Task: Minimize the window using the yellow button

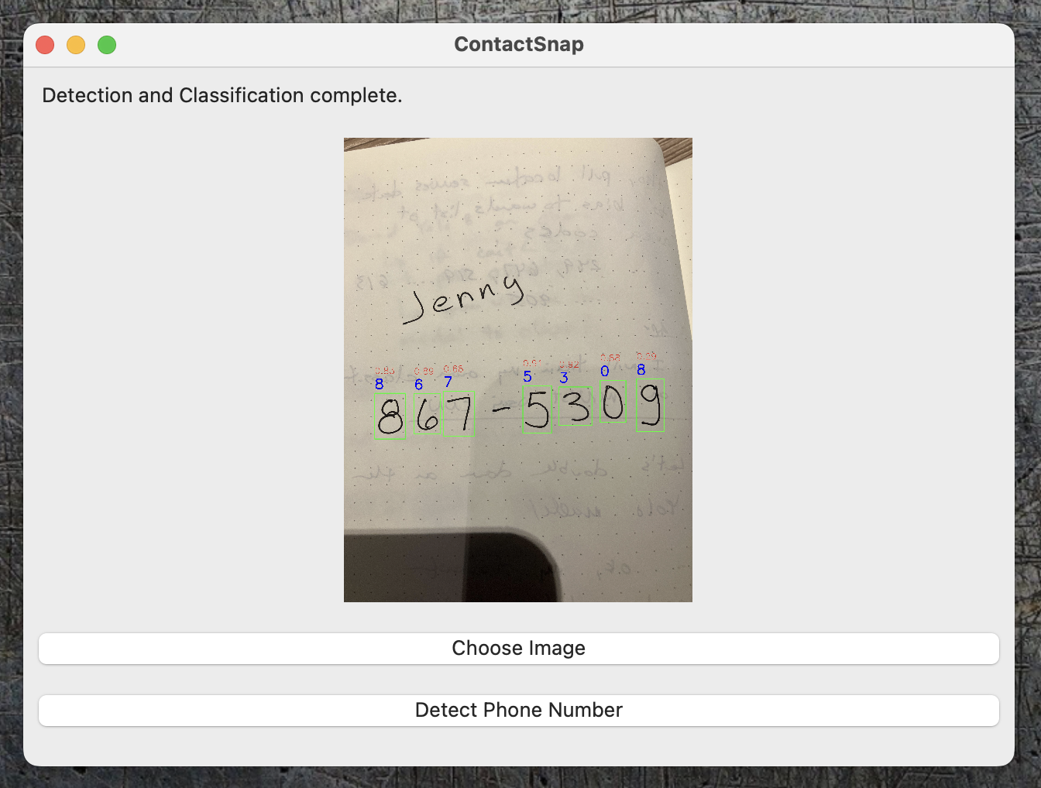Action: point(76,45)
